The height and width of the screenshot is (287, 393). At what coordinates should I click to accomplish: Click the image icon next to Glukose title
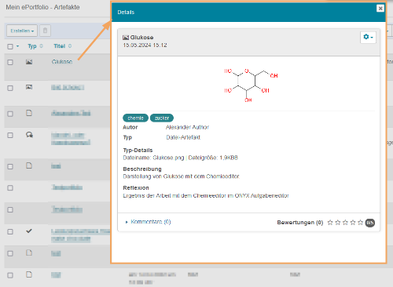coord(126,38)
